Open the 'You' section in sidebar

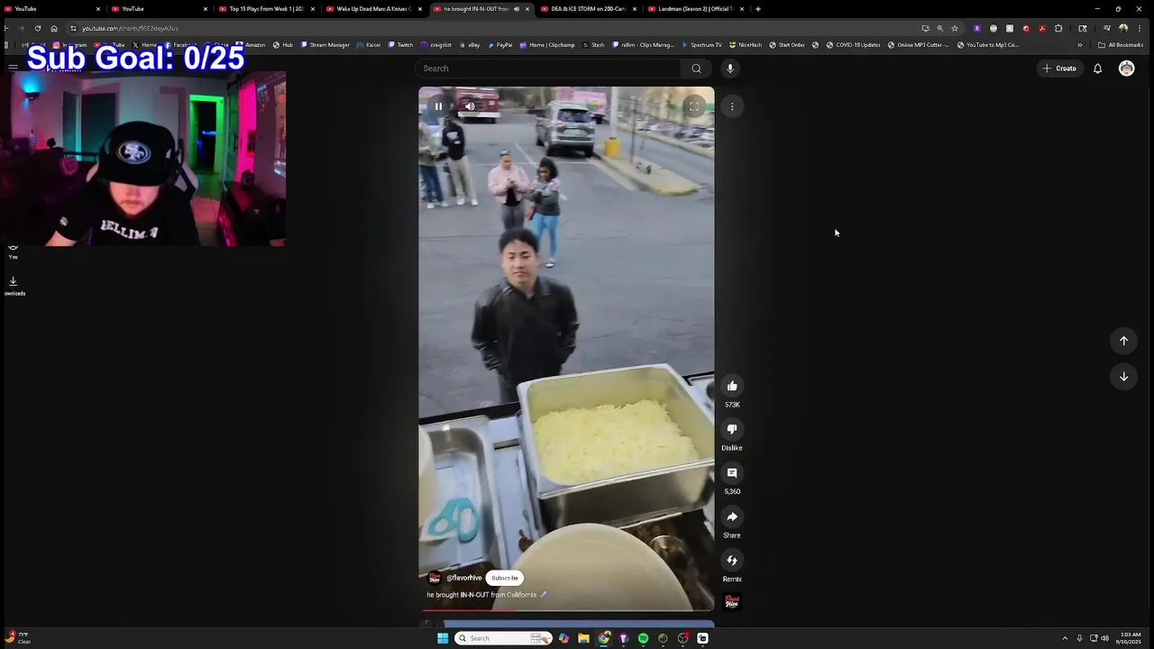14,251
